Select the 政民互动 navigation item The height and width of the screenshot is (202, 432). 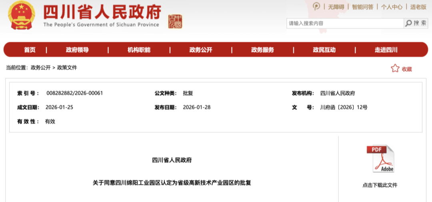(x=324, y=50)
